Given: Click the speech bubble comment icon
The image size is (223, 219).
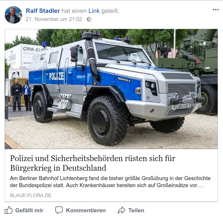Looking at the screenshot, I should pyautogui.click(x=59, y=210).
